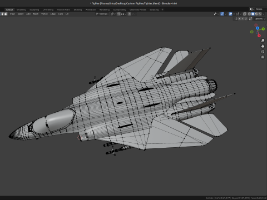Click the zoom magnifier viewport icon
The width and height of the screenshot is (267, 200).
tap(263, 41)
